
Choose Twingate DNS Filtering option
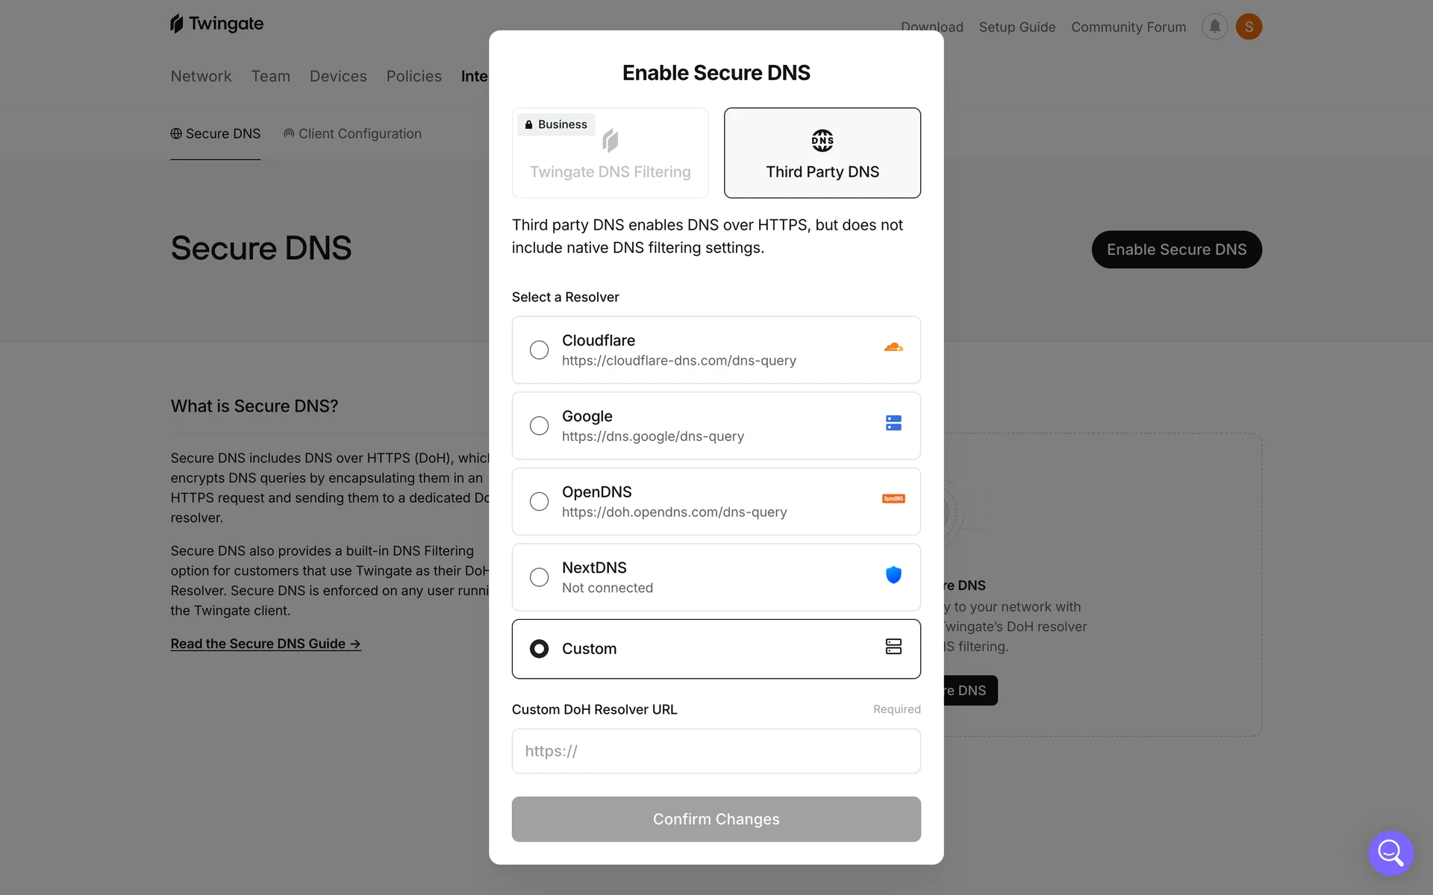tap(610, 153)
